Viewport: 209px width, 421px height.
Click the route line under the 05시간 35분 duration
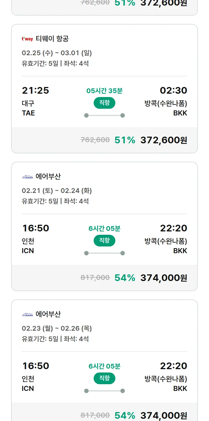pyautogui.click(x=104, y=115)
